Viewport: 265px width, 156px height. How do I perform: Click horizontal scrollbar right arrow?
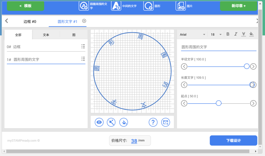[256, 151]
